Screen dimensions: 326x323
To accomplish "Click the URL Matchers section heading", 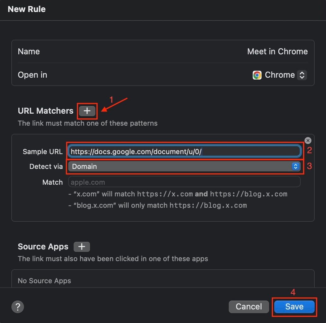I will (45, 111).
